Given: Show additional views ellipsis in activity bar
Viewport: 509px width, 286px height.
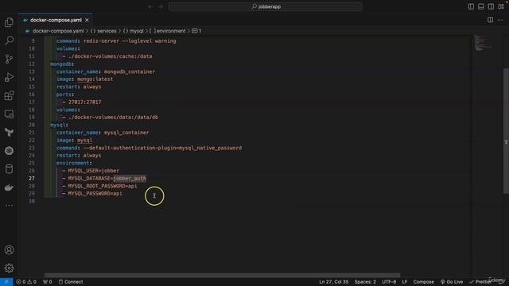Looking at the screenshot, I should [9, 205].
